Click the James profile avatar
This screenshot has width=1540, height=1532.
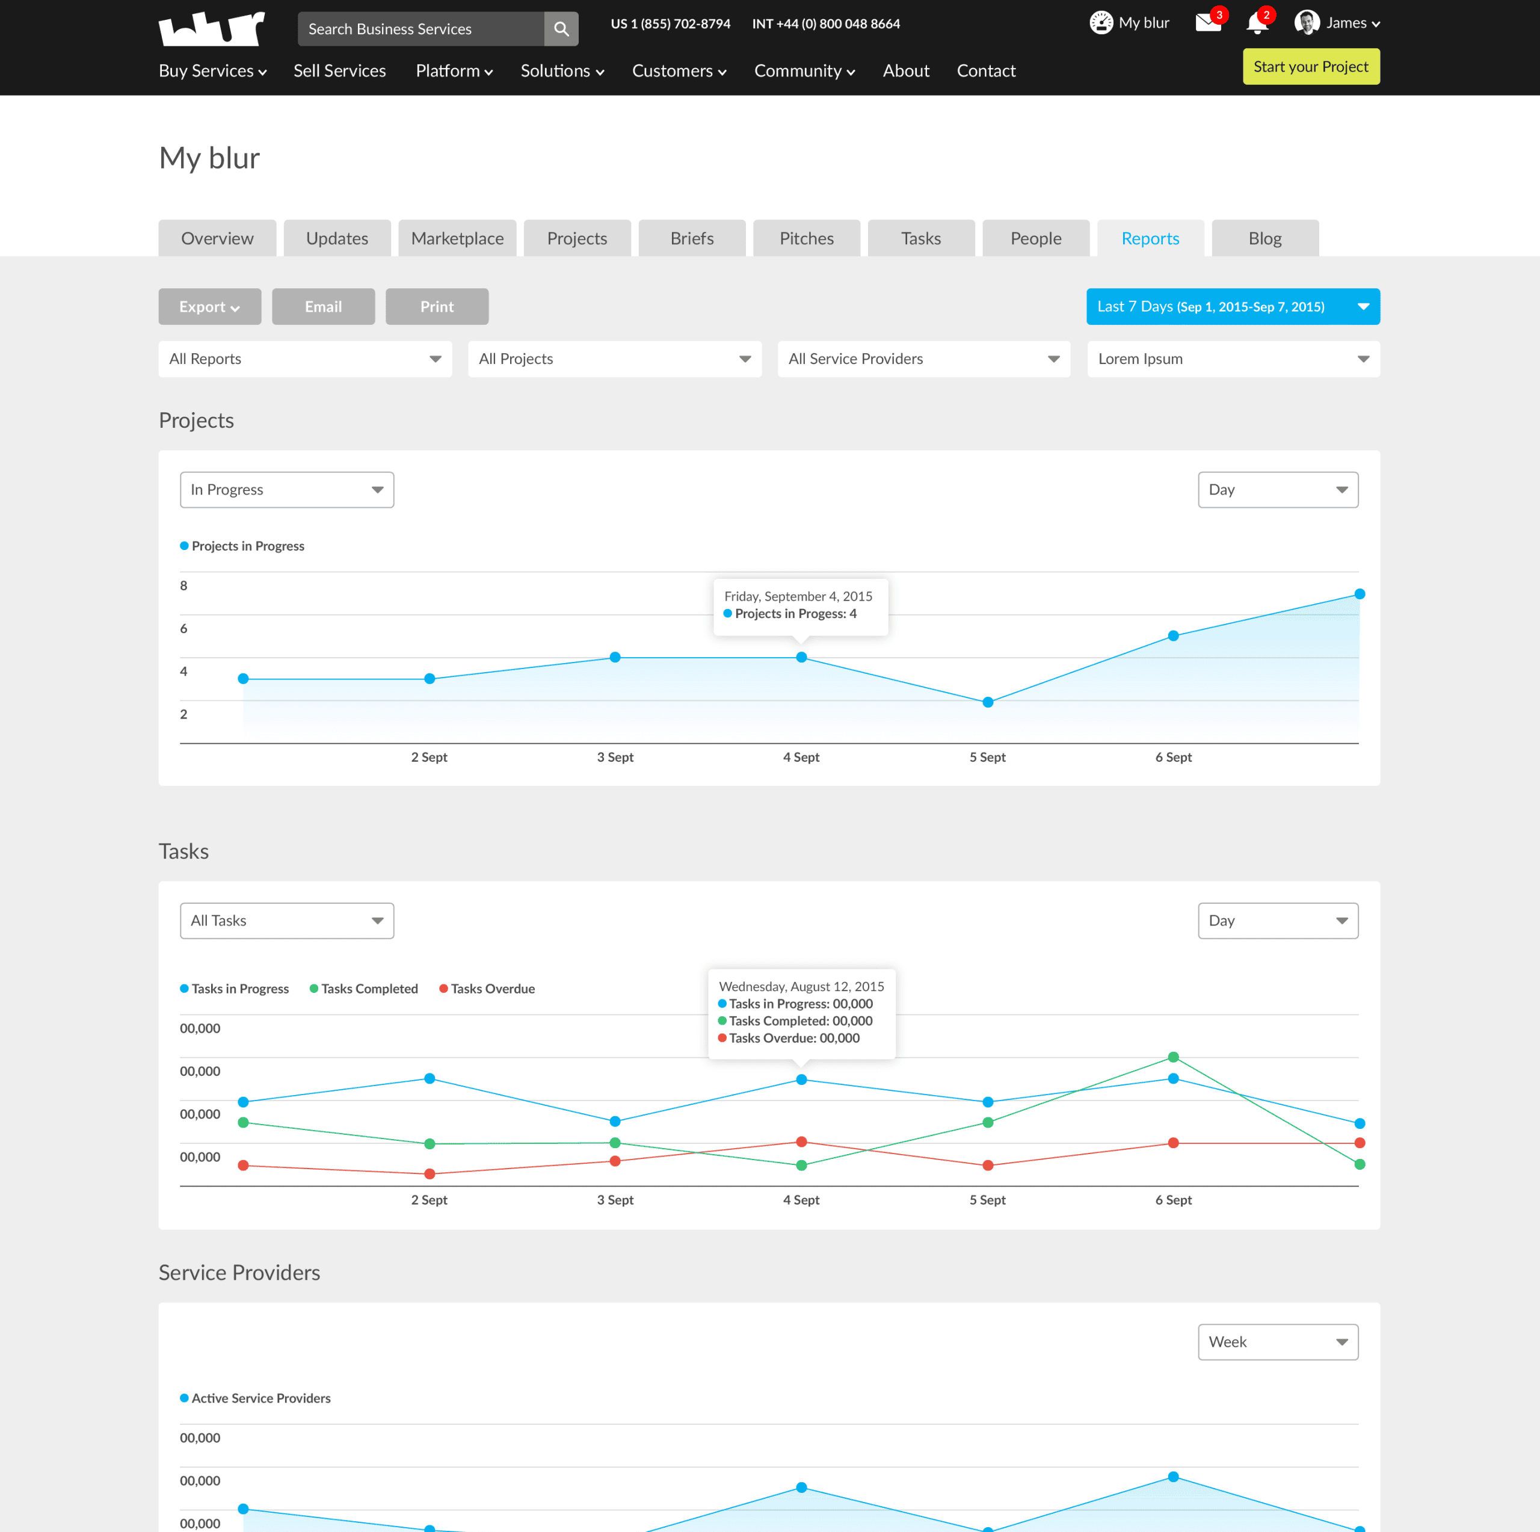pos(1307,23)
